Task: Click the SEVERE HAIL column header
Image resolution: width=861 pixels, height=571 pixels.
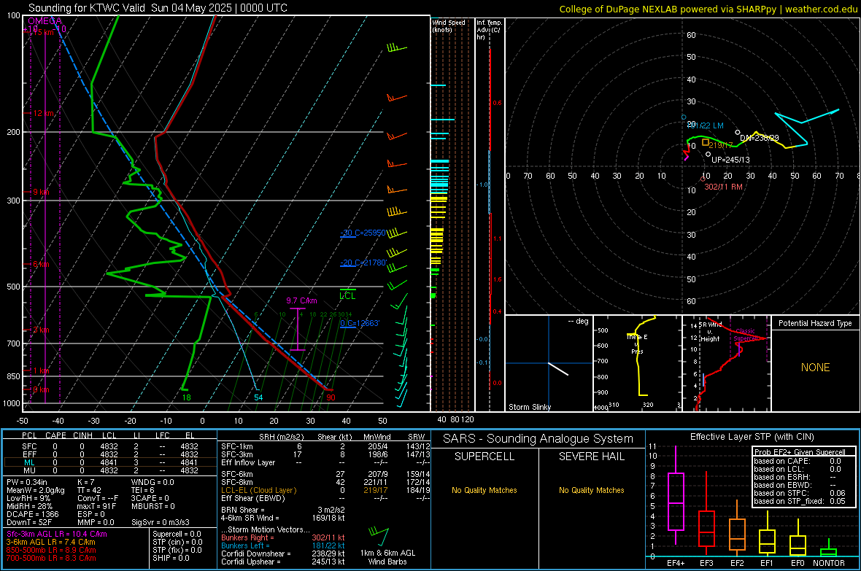Action: pos(591,457)
